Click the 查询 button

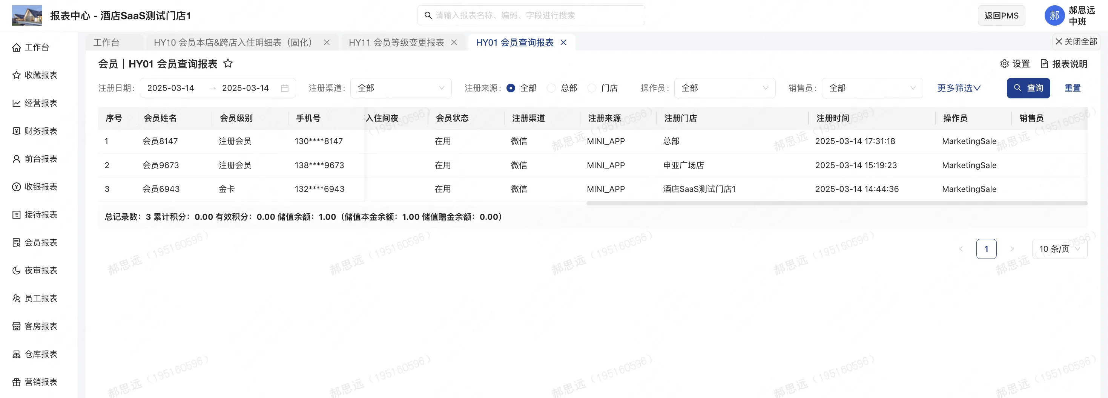1028,88
